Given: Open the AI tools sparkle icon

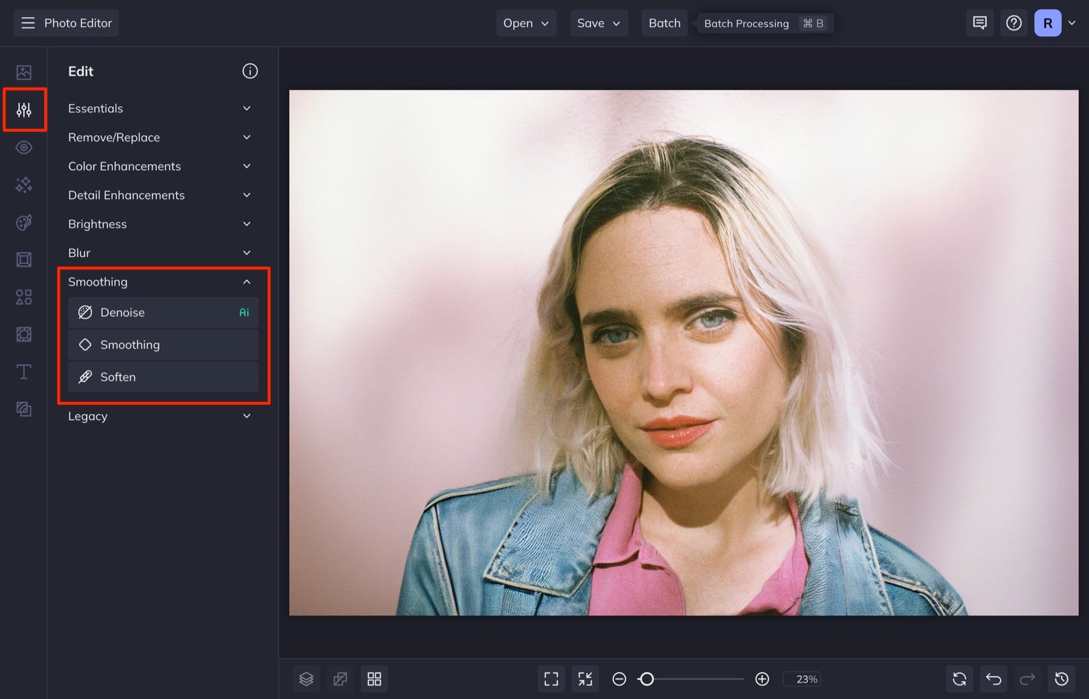Looking at the screenshot, I should (24, 184).
